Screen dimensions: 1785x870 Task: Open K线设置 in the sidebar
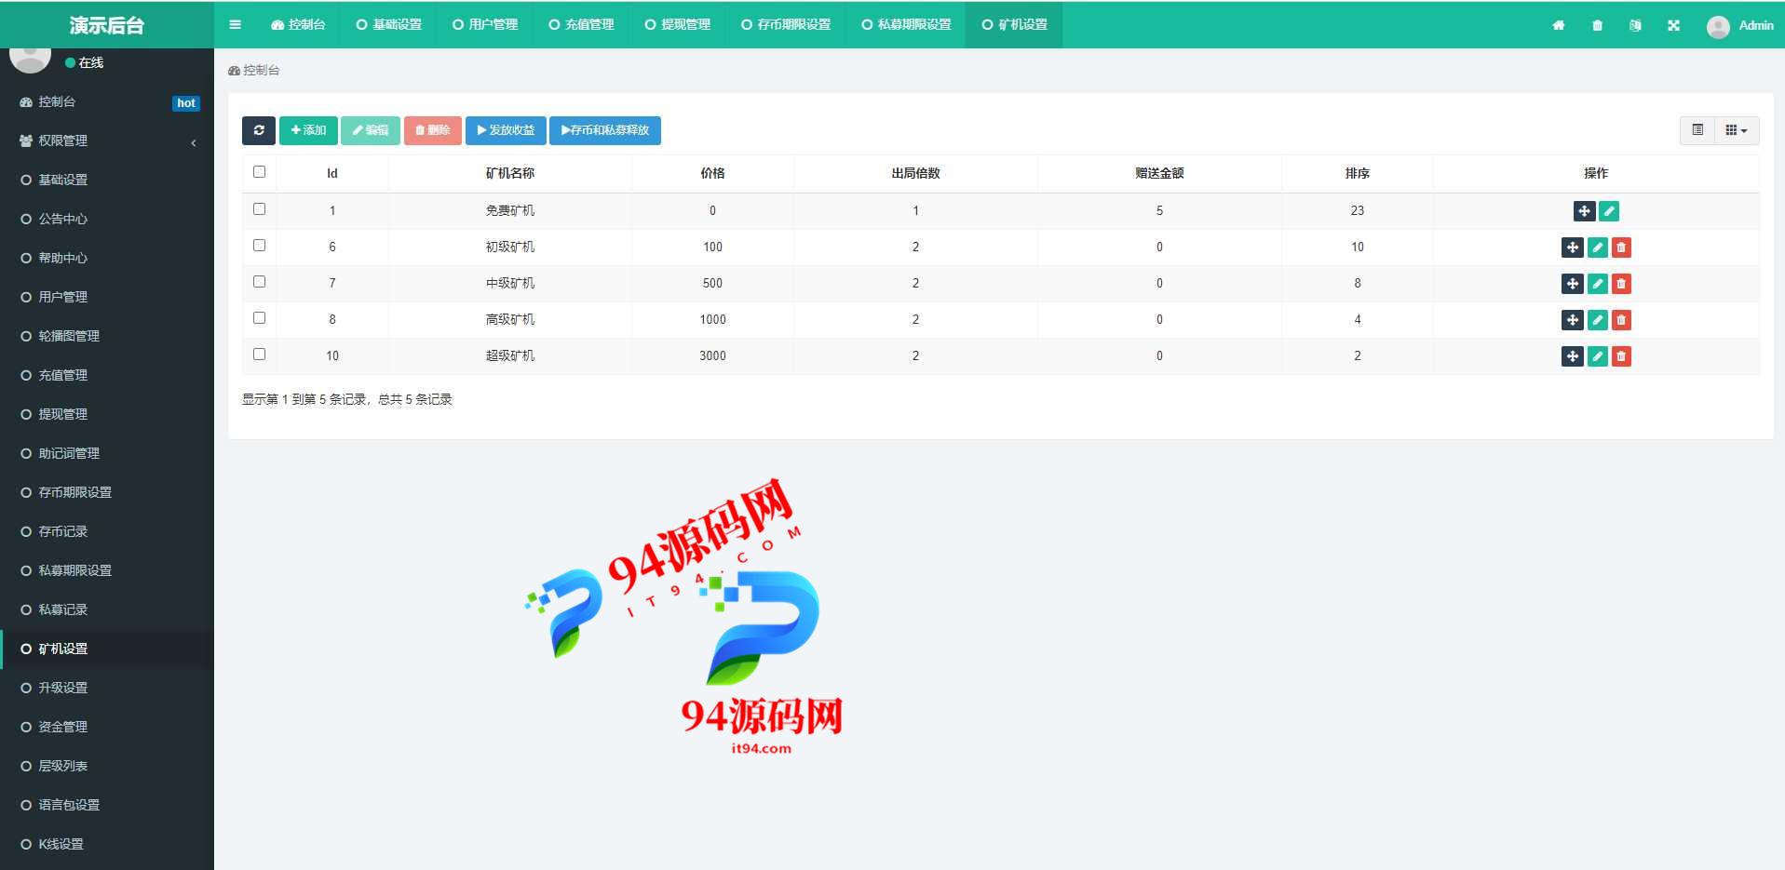point(107,845)
